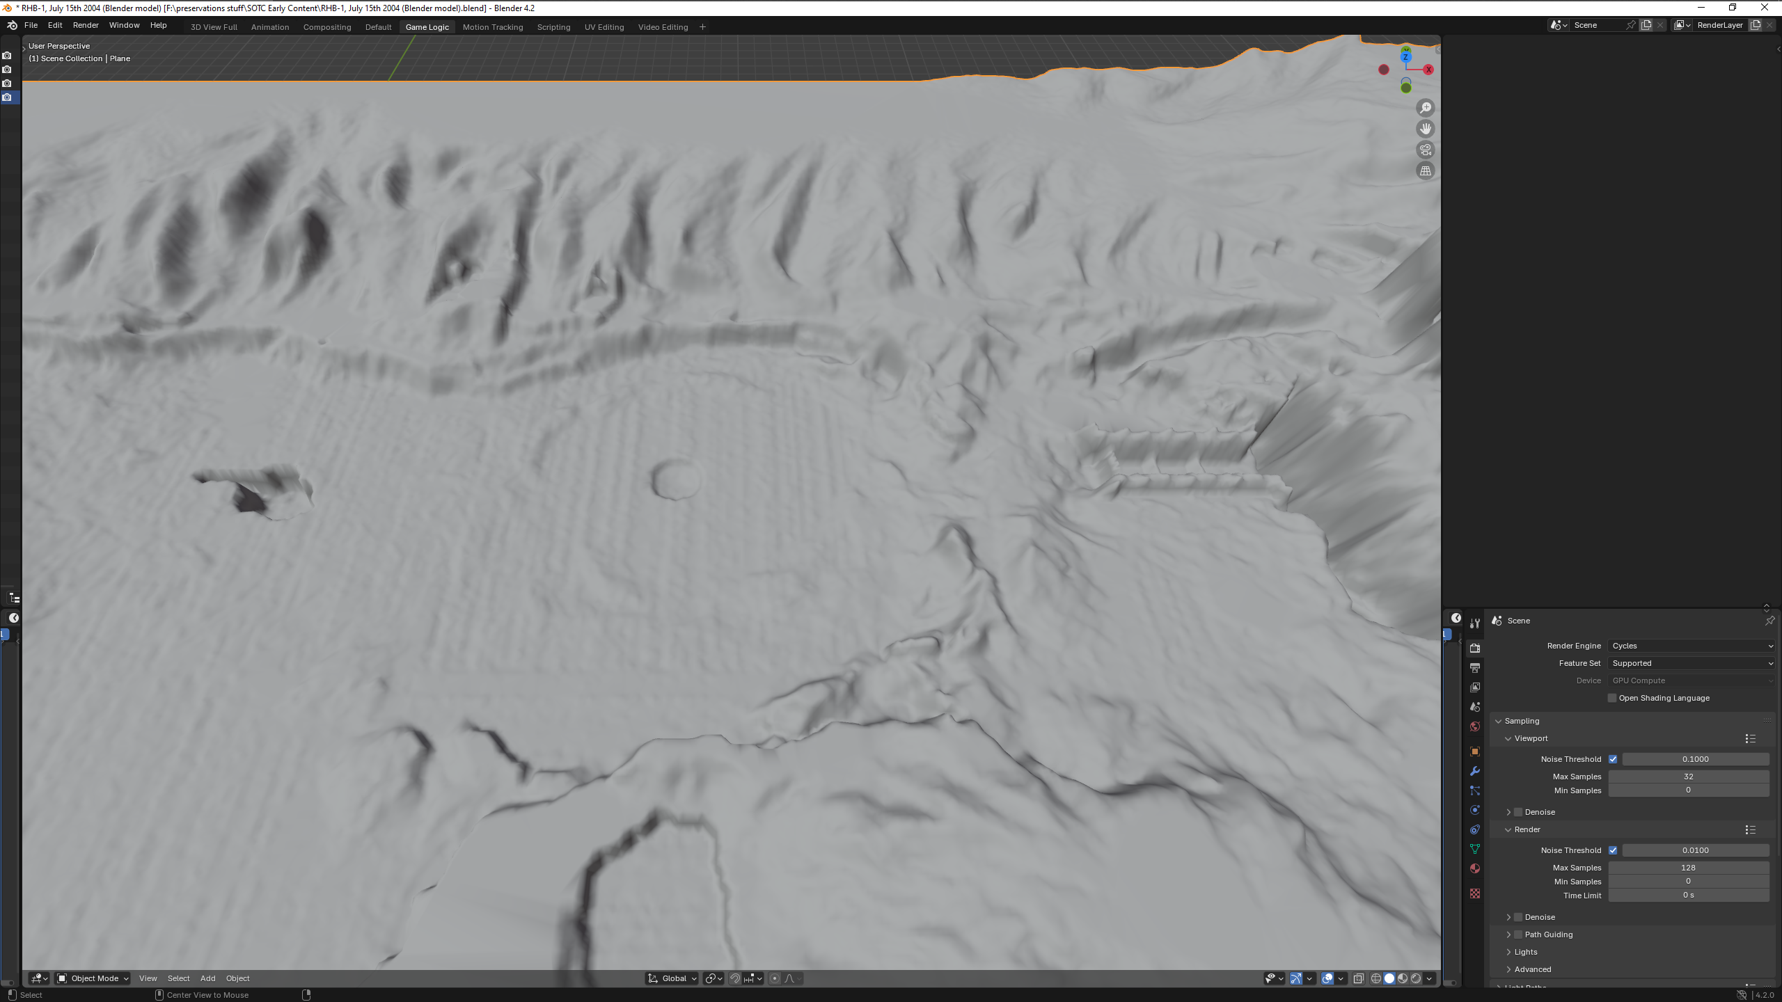This screenshot has height=1002, width=1782.
Task: Open the Material properties tab
Action: [1474, 868]
